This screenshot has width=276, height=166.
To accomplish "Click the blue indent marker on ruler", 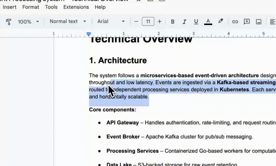I will pyautogui.click(x=89, y=34).
